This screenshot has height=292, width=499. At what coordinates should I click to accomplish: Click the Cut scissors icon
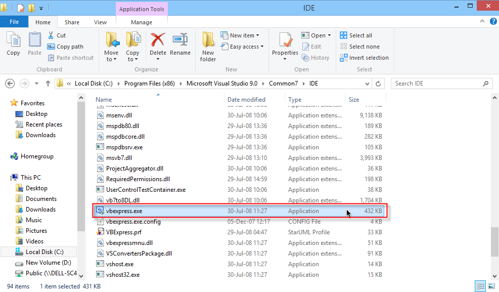(x=52, y=35)
